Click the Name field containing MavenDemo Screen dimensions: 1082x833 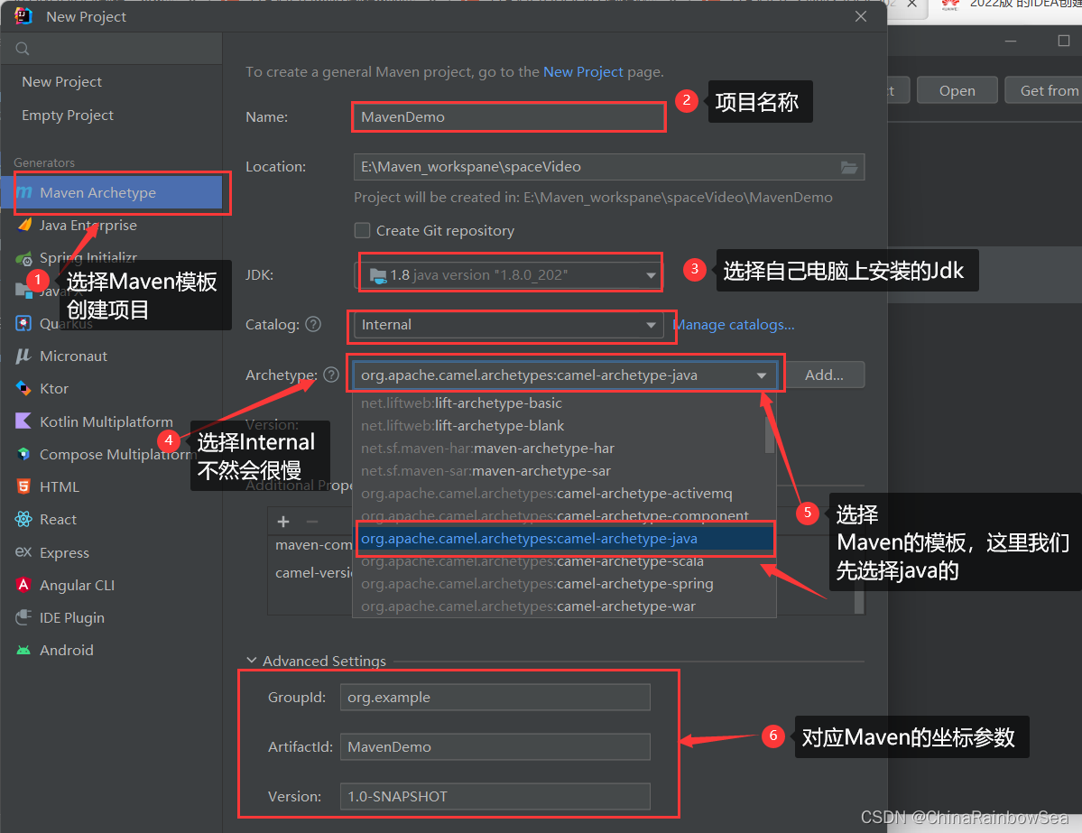pos(509,116)
